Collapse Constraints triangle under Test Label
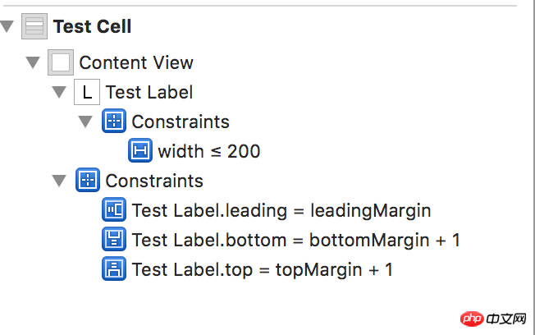535x335 pixels. [x=85, y=122]
